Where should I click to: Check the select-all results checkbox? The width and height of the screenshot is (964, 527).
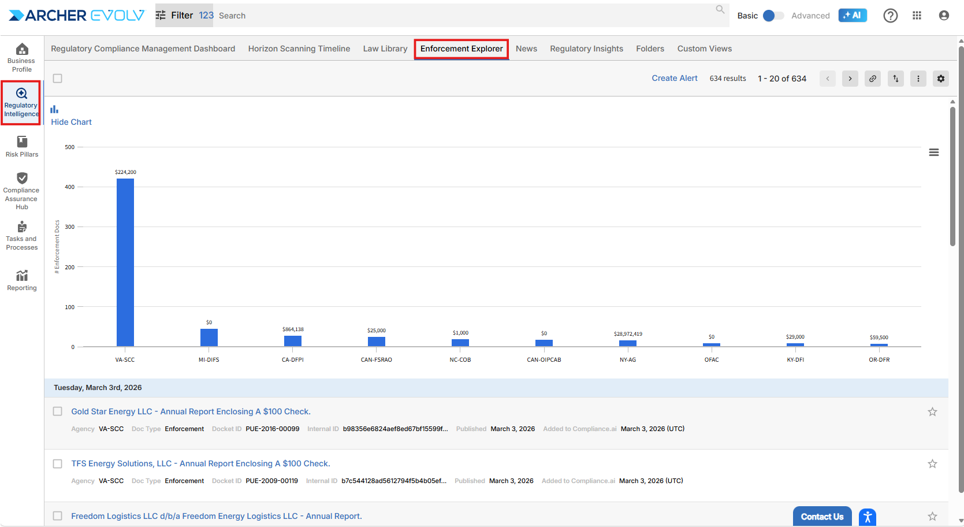coord(58,79)
